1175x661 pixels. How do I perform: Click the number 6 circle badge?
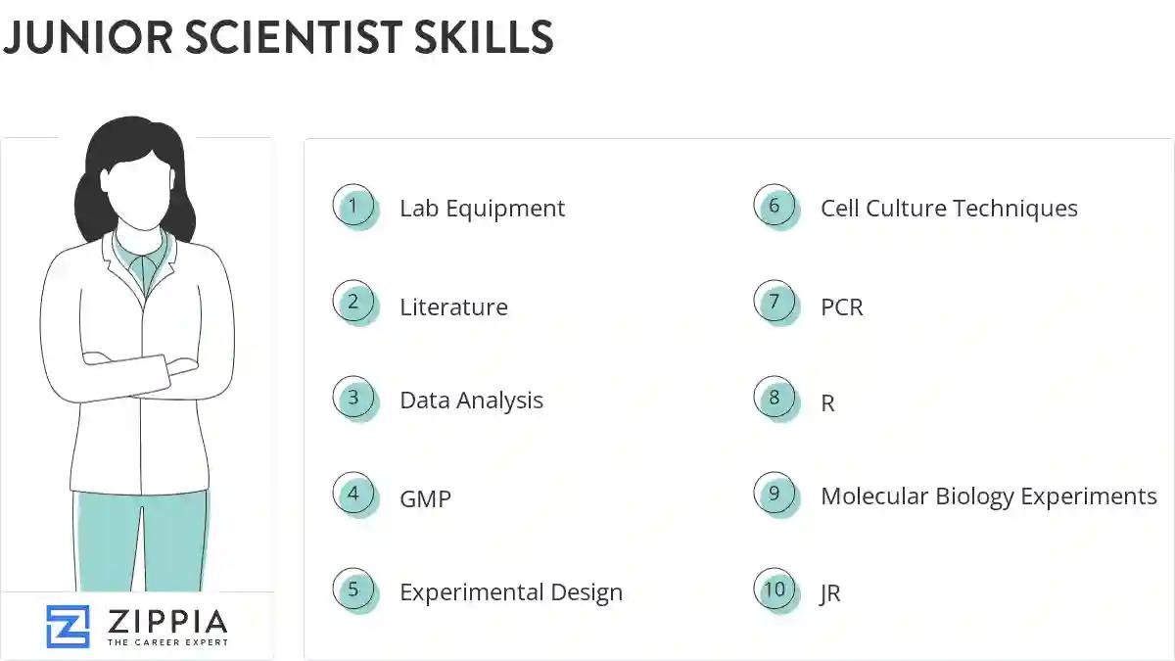[775, 206]
